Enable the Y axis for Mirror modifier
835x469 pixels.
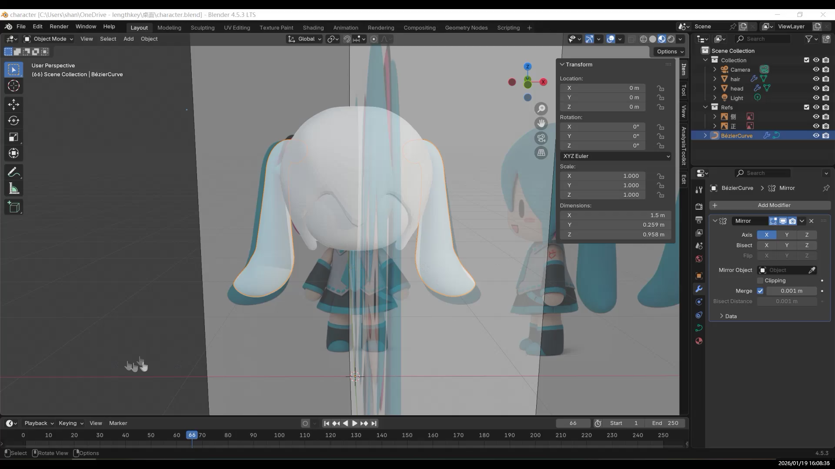[x=786, y=235]
